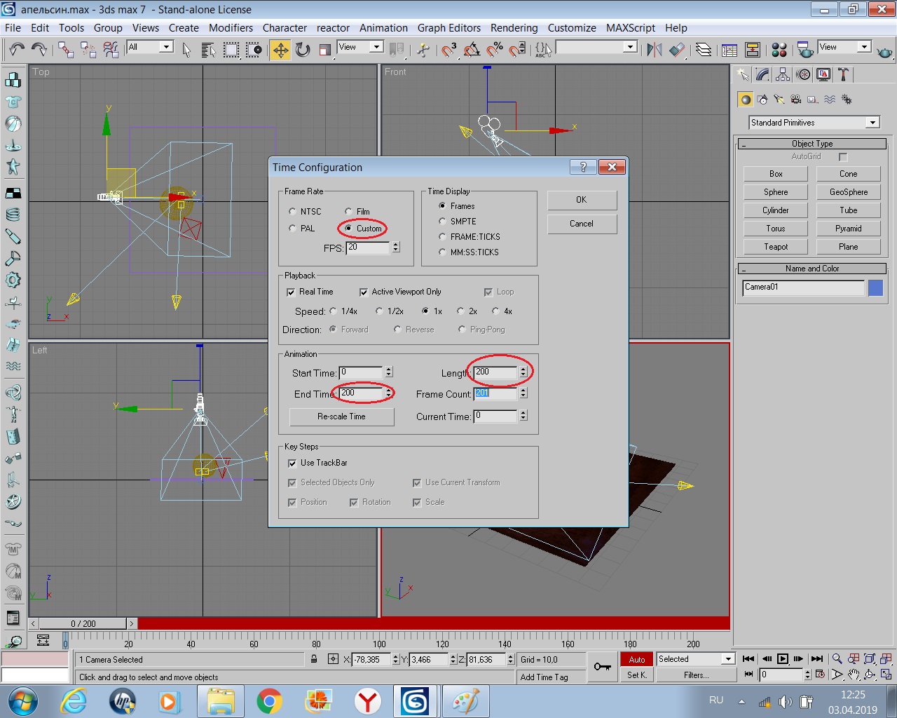Viewport: 897px width, 718px height.
Task: Select FRAME:TICKS time display
Action: point(442,236)
